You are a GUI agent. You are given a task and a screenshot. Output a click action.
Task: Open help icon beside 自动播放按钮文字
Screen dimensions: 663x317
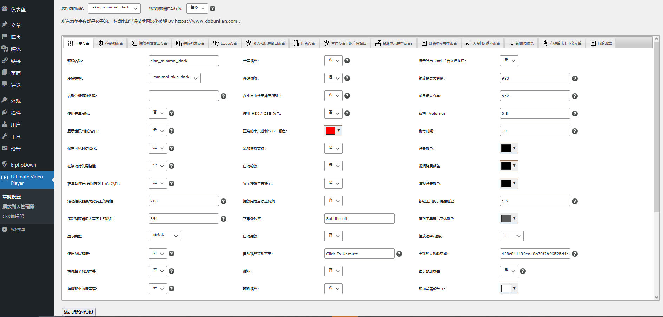pos(399,254)
